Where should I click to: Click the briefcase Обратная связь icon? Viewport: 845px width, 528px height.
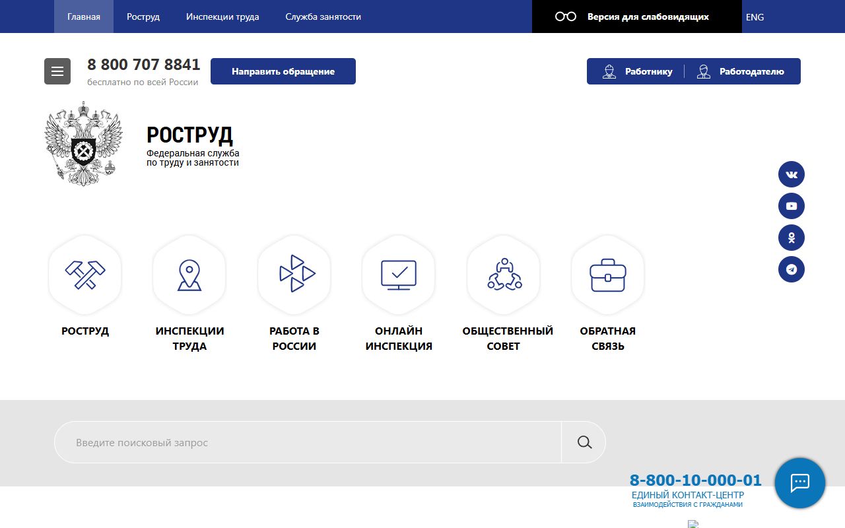[x=608, y=275]
